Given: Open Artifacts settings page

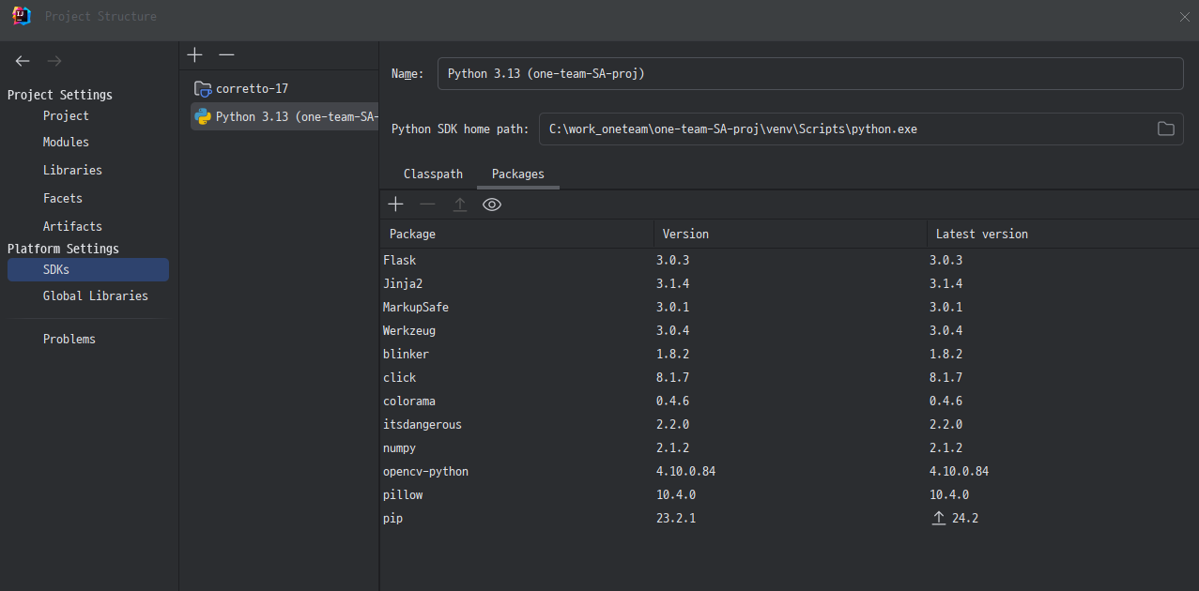Looking at the screenshot, I should tap(72, 226).
